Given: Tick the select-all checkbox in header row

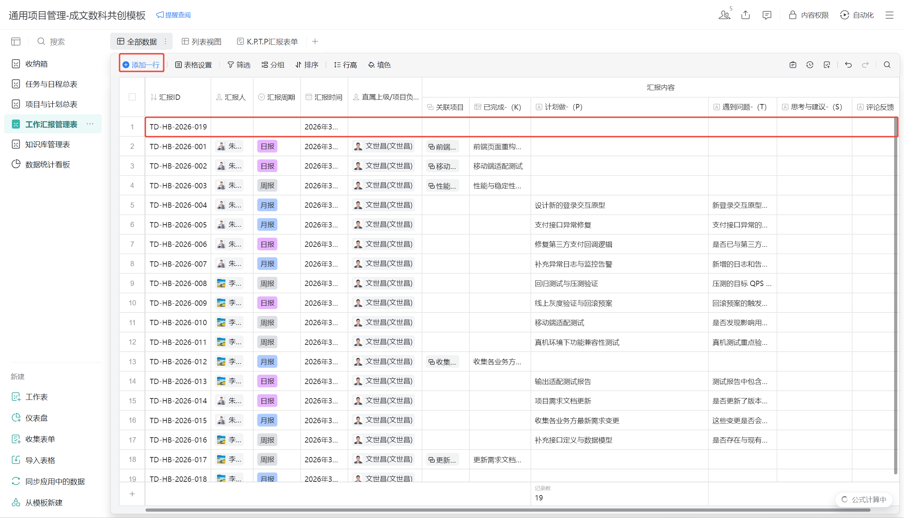Looking at the screenshot, I should pyautogui.click(x=132, y=97).
